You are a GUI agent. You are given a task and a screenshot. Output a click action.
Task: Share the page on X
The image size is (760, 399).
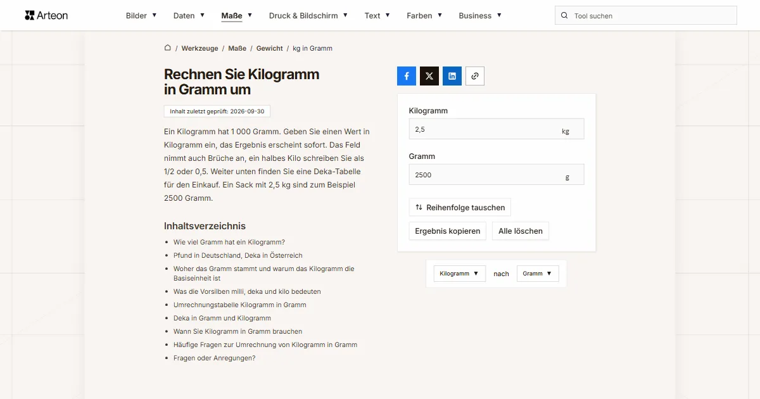pyautogui.click(x=429, y=76)
